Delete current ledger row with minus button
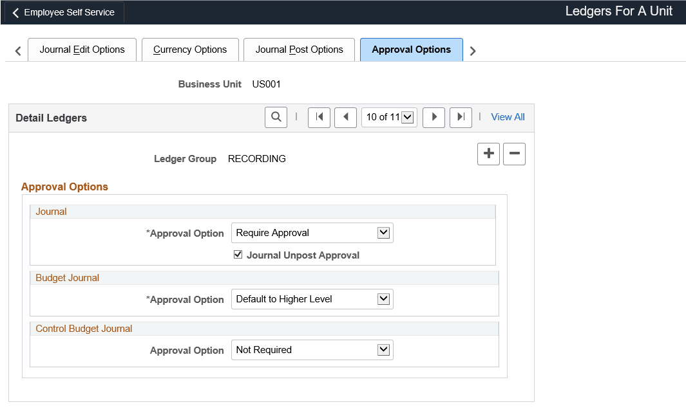Screen dimensions: 686x411 [514, 154]
